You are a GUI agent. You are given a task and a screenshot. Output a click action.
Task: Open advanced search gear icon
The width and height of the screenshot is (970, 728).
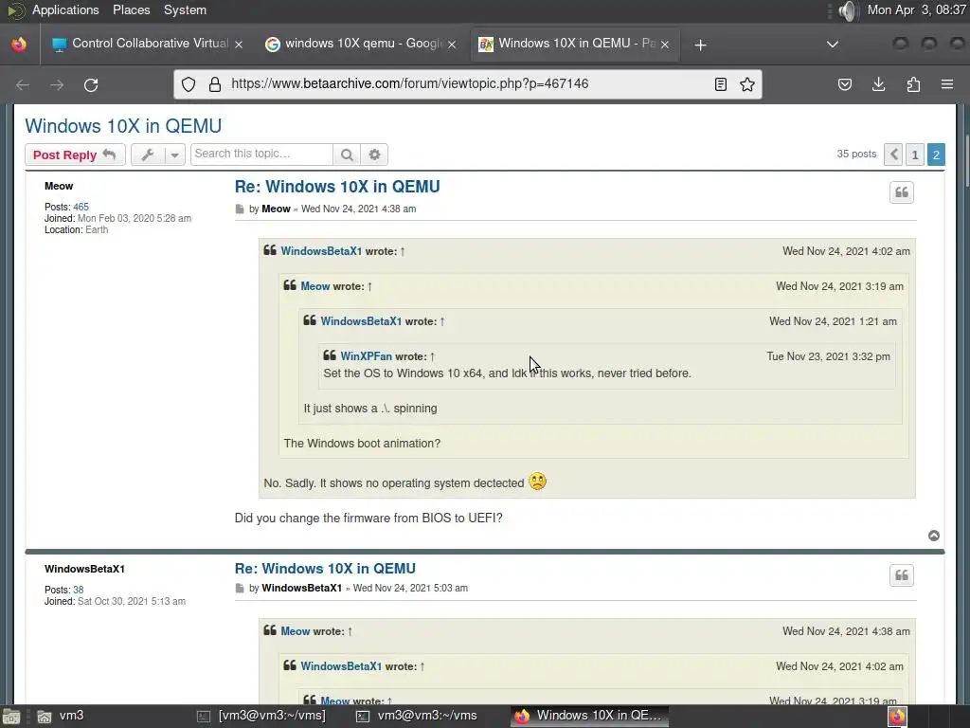374,155
